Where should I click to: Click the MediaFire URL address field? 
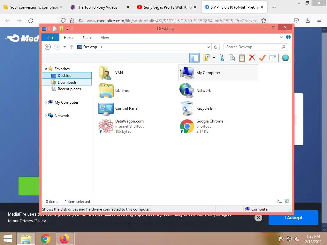tap(172, 21)
